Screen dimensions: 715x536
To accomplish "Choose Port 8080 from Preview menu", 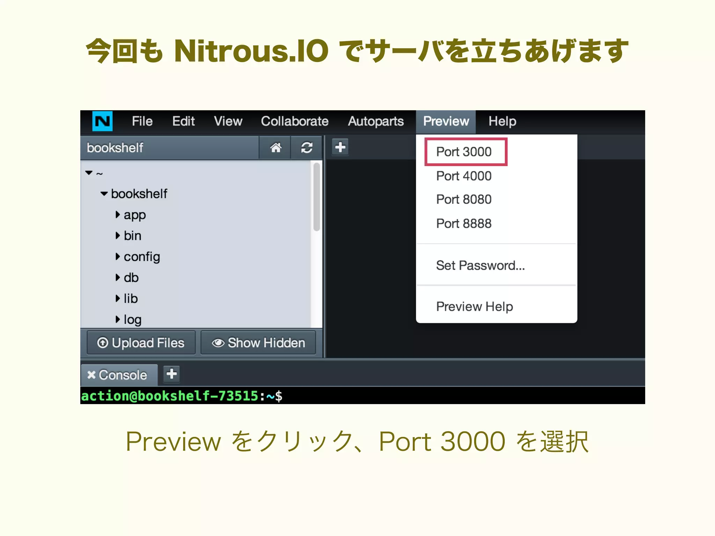I will click(464, 199).
